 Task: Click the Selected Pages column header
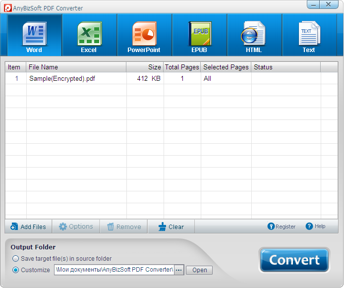click(226, 67)
